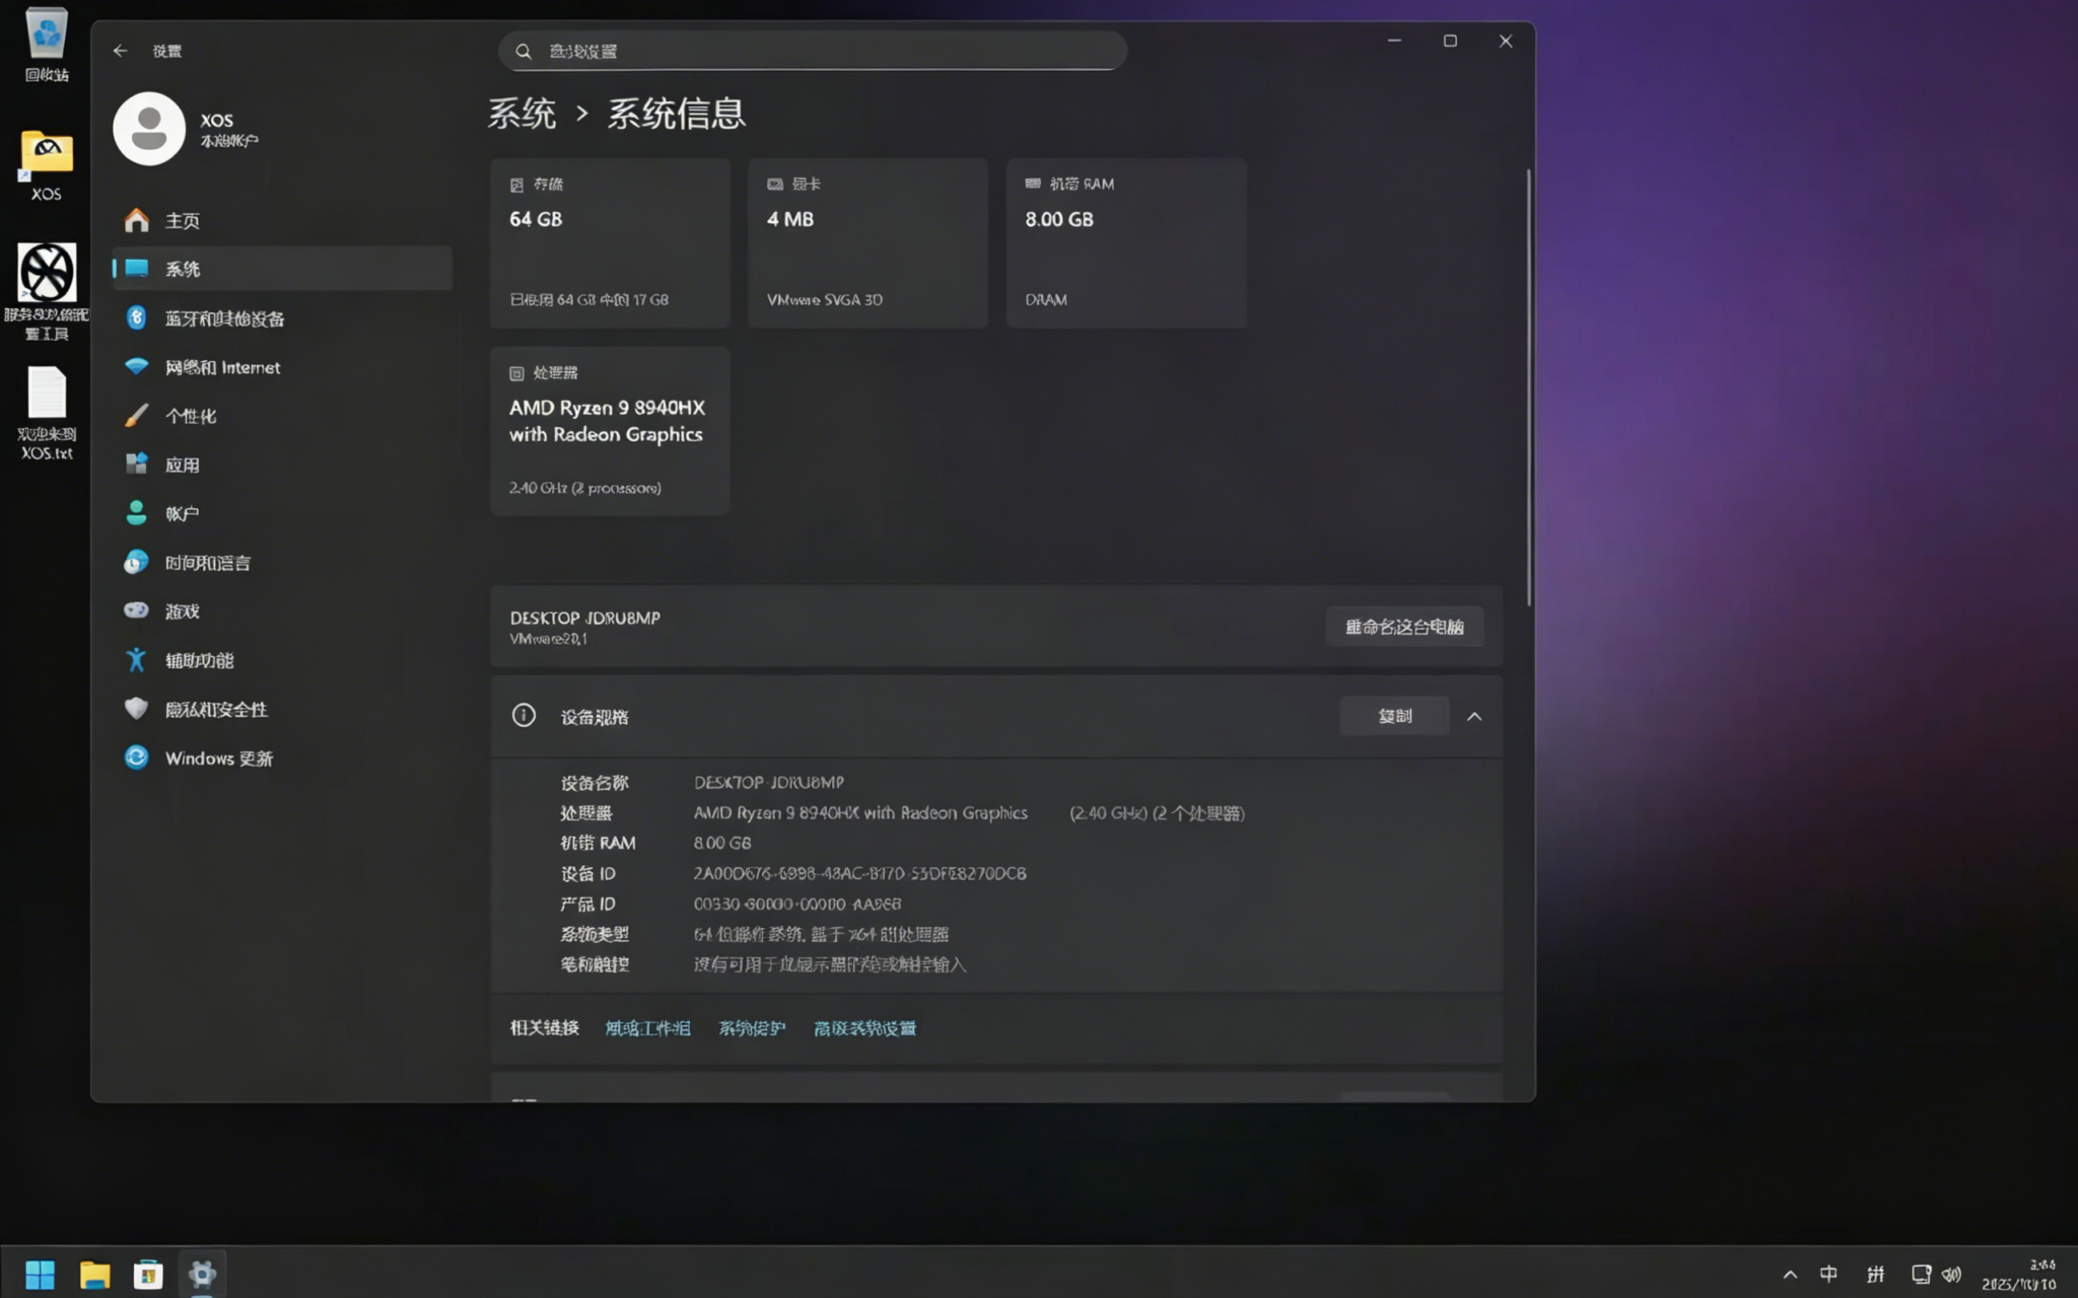The height and width of the screenshot is (1298, 2078).
Task: Click the 系统信息 page title
Action: click(x=676, y=113)
